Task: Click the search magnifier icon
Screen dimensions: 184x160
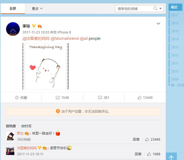Action: click(155, 8)
